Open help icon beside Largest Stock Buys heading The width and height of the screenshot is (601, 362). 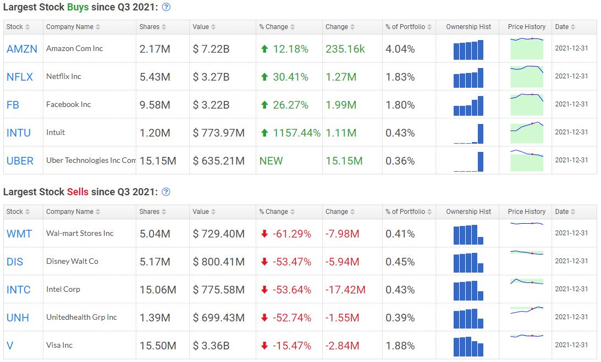coord(166,7)
